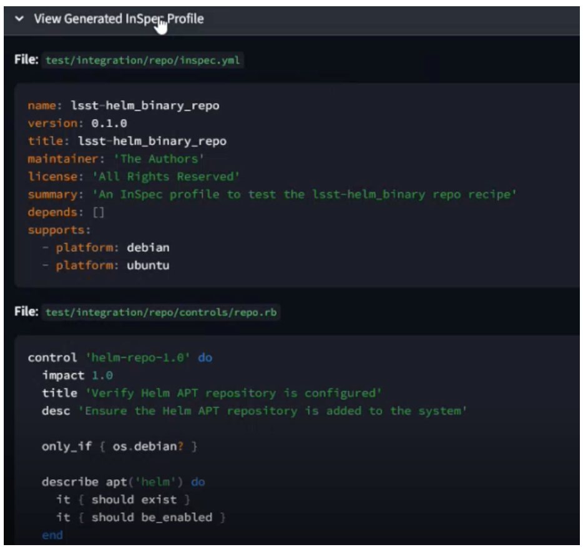Click the name lsst-helm_binary_repo line
The image size is (583, 547).
pyautogui.click(x=124, y=106)
